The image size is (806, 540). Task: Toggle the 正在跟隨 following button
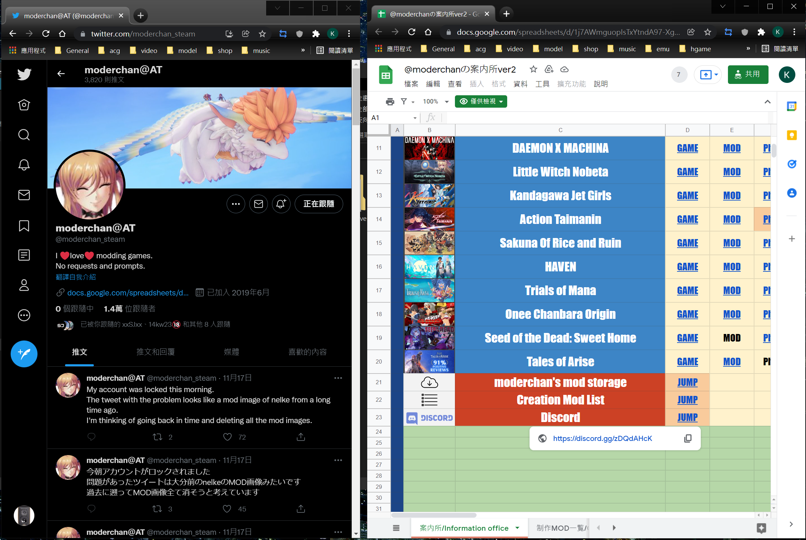click(x=318, y=204)
